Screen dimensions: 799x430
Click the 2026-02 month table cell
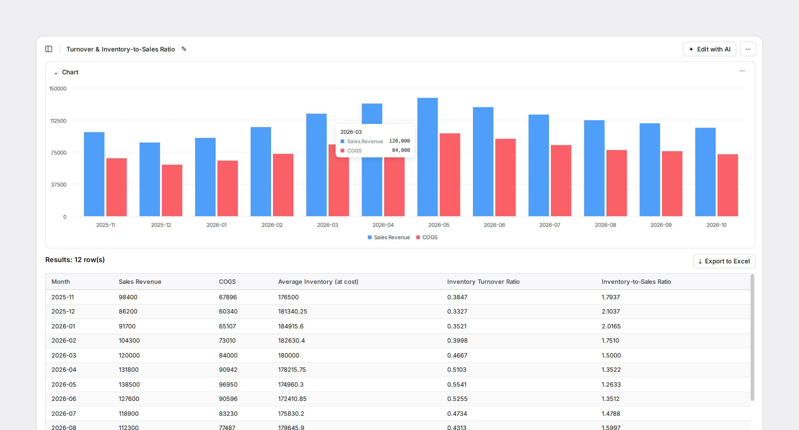pos(64,340)
